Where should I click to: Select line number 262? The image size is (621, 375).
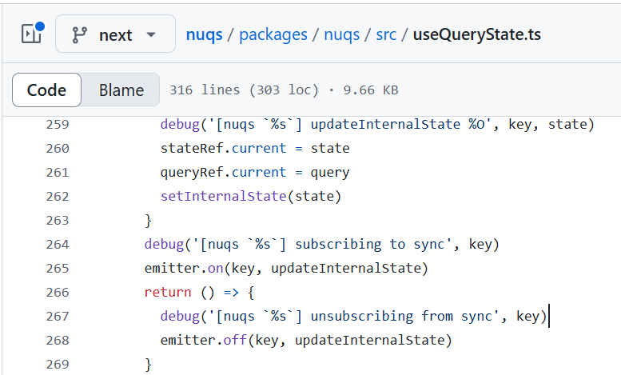(x=58, y=196)
